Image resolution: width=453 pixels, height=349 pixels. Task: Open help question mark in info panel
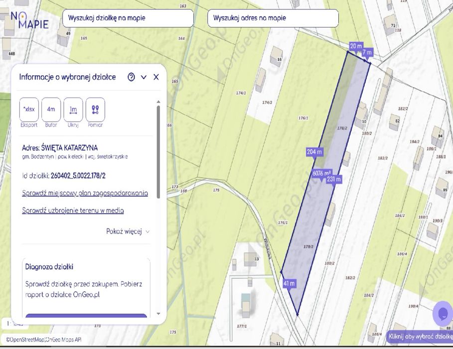[131, 77]
